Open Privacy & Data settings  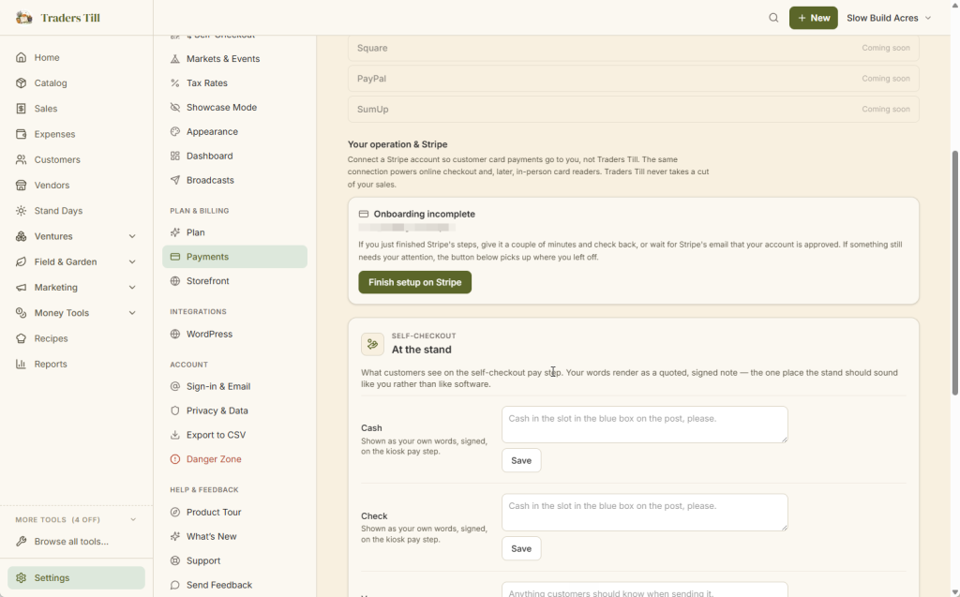point(234,410)
